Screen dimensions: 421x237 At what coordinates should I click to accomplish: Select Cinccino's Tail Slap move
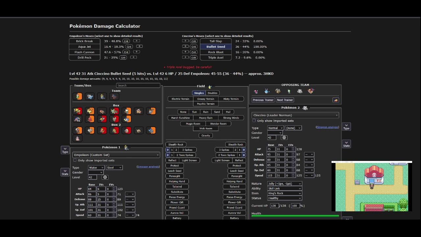tap(216, 41)
